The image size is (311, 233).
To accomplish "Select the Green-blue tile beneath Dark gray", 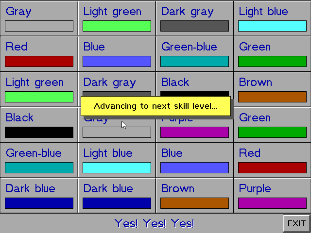I will pos(194,53).
